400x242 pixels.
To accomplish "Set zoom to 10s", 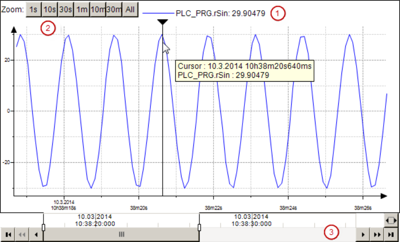I will pyautogui.click(x=49, y=9).
